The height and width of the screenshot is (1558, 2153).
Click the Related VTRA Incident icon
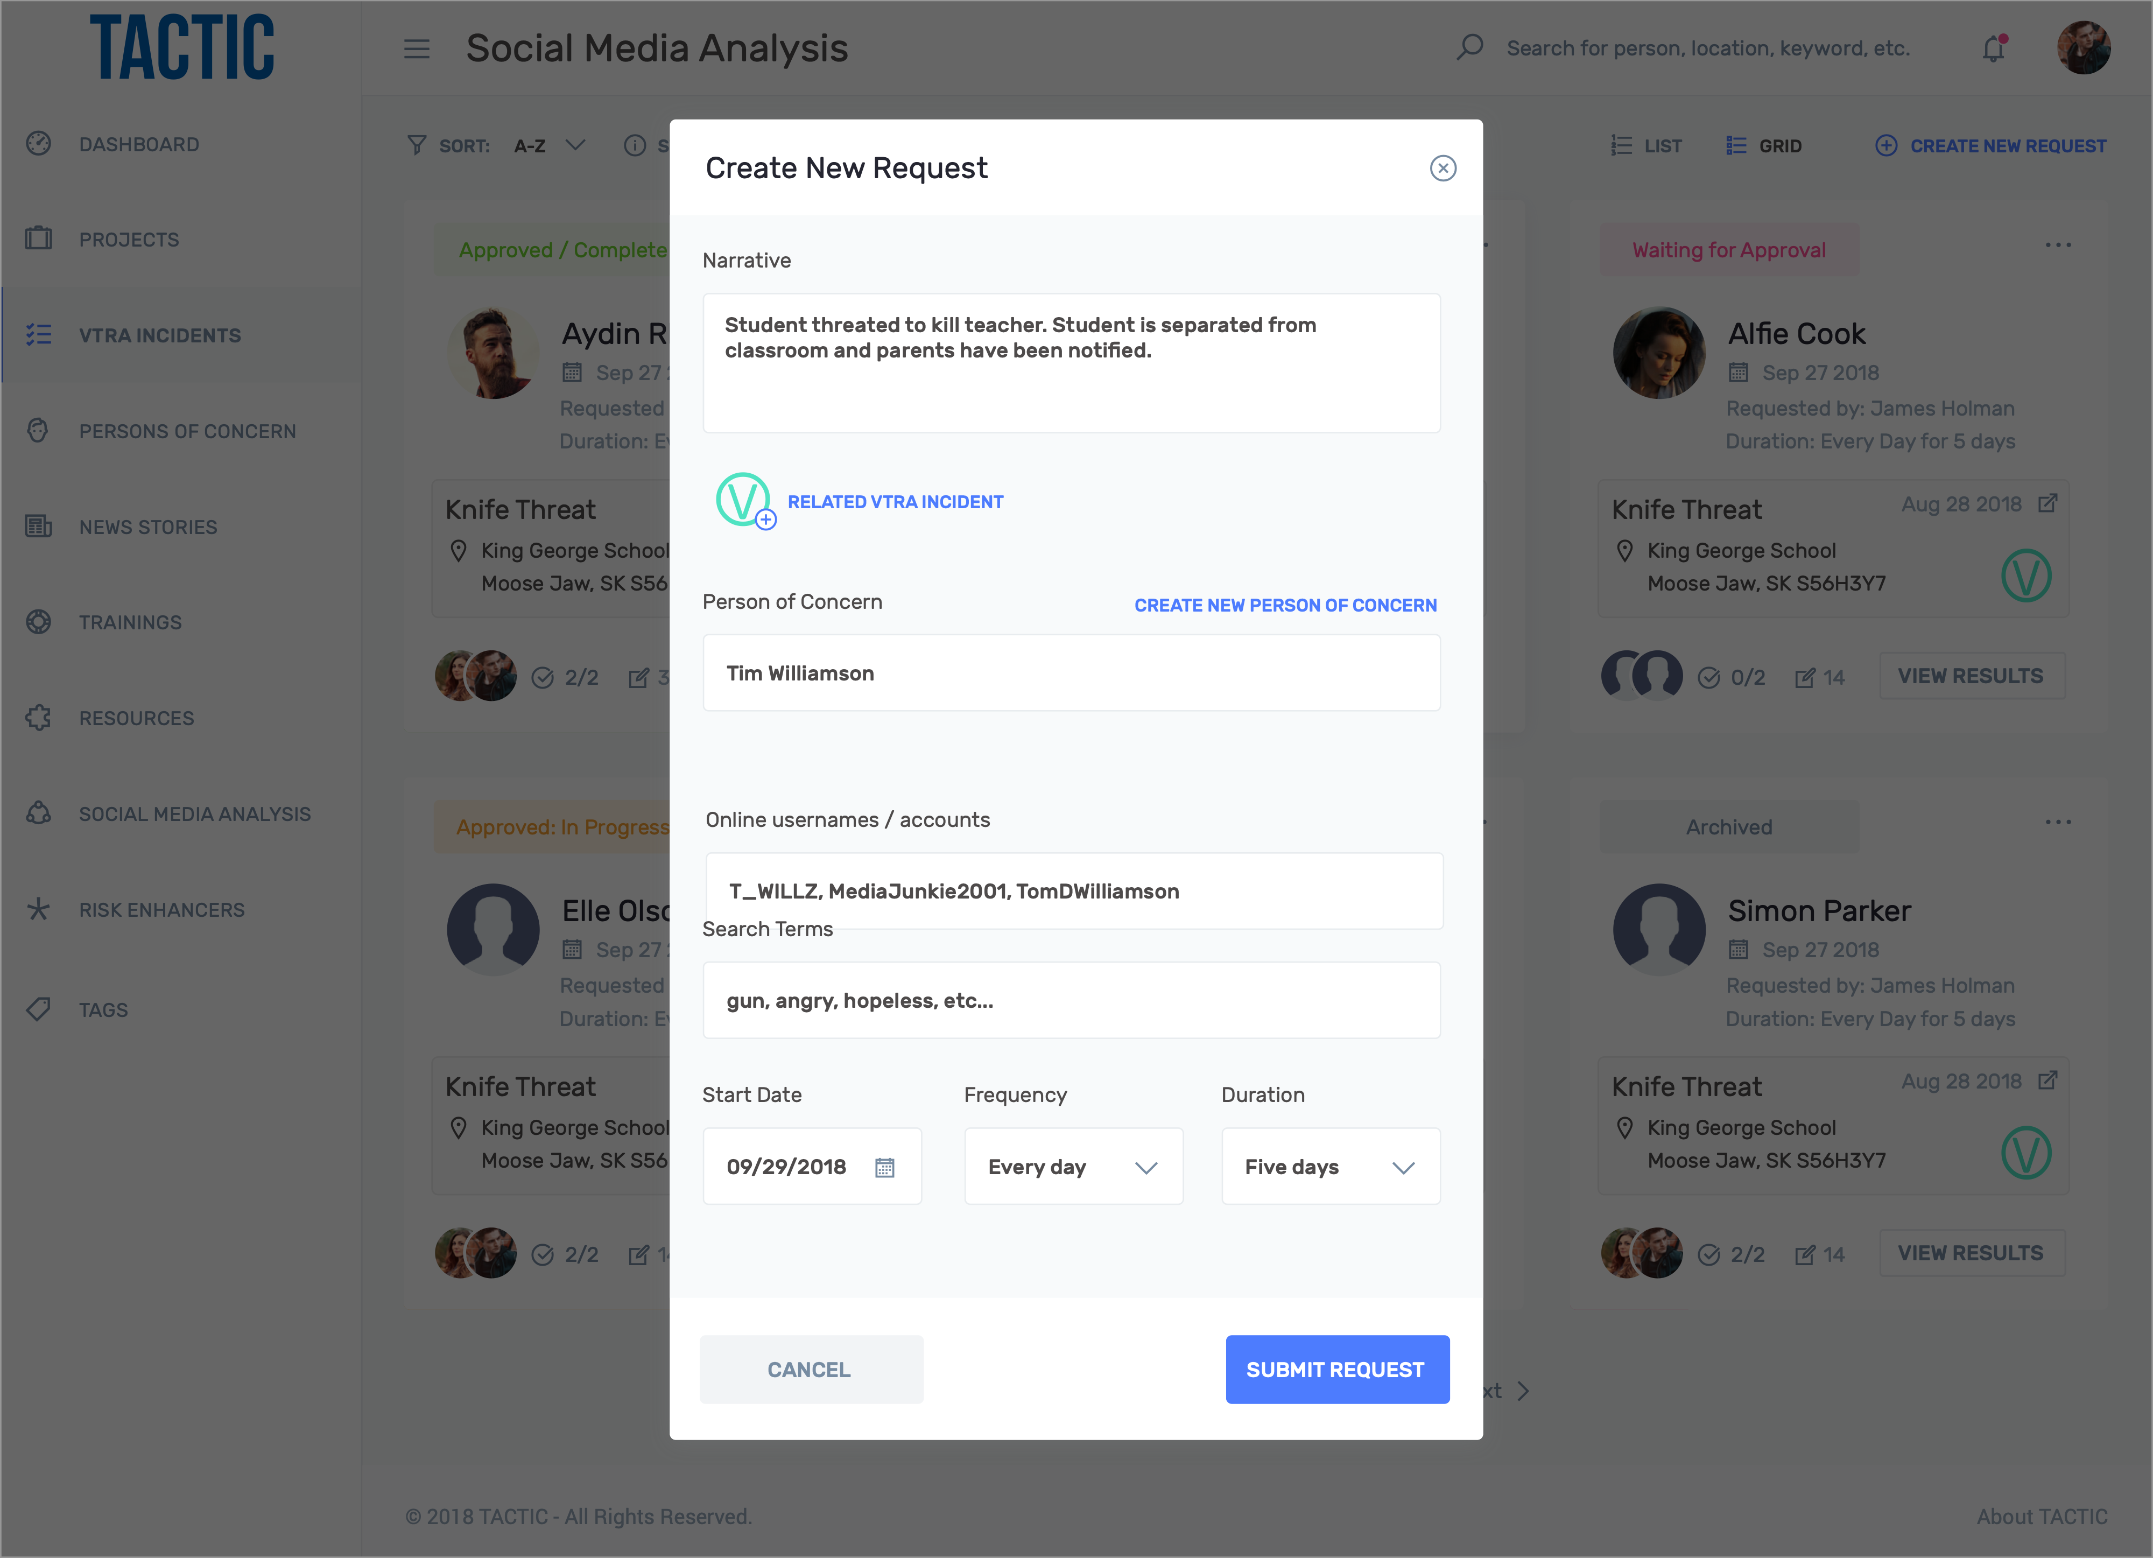click(x=744, y=500)
